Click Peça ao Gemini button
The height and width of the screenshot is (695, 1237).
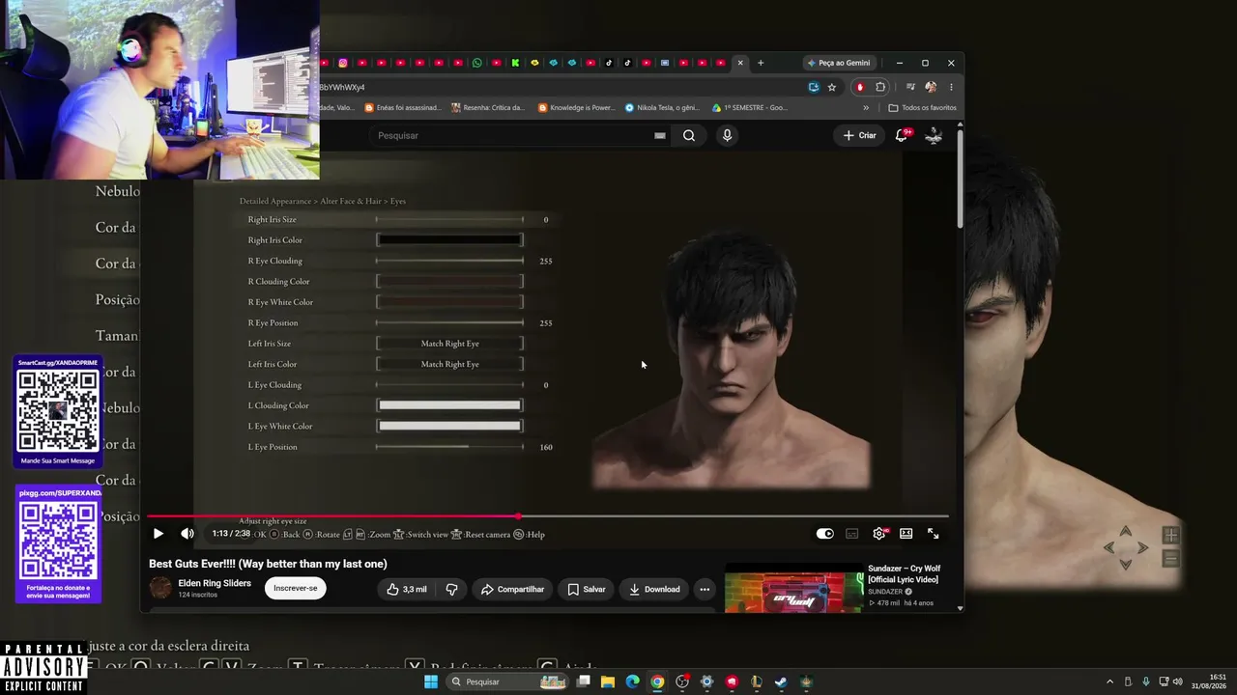838,63
